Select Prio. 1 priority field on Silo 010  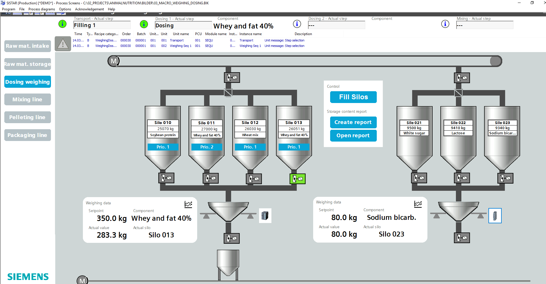pos(163,147)
